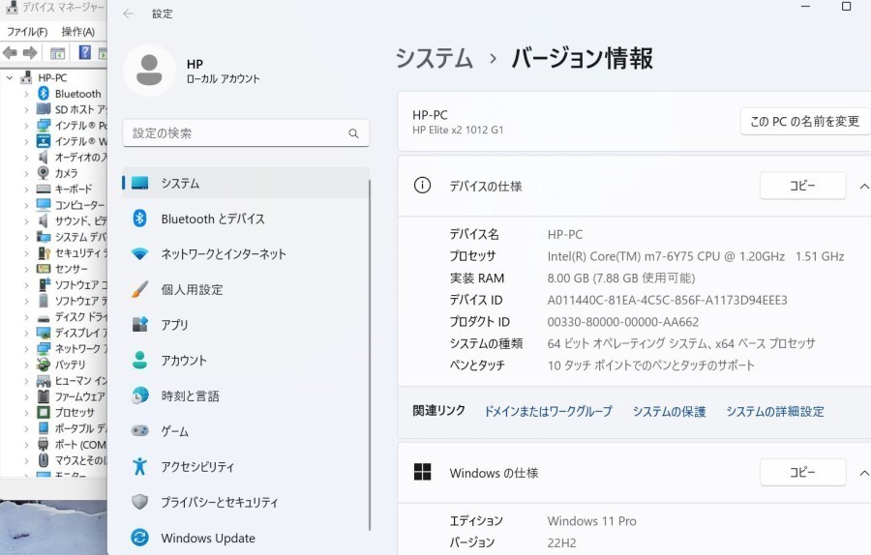The height and width of the screenshot is (555, 871).
Task: Expand the ファームウェア node in Device Manager
Action: pyautogui.click(x=26, y=396)
